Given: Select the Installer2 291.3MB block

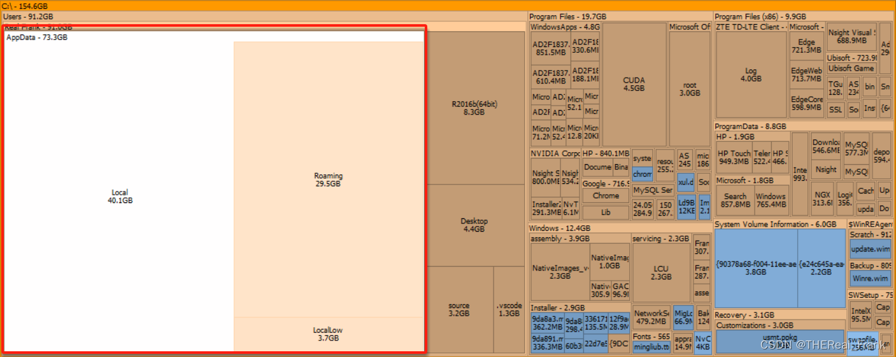Looking at the screenshot, I should [545, 208].
